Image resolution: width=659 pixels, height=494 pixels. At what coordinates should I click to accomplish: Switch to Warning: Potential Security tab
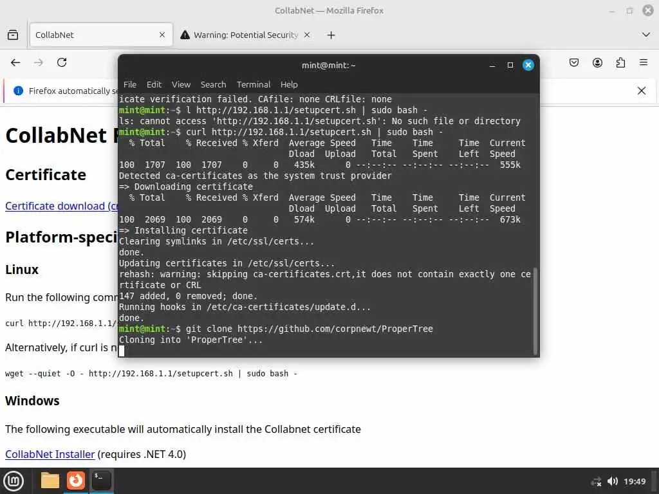click(246, 35)
